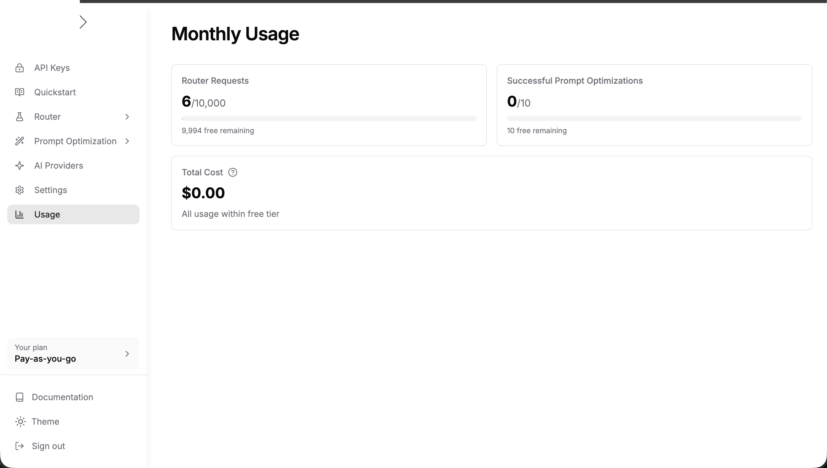Click the Prompt Optimizations progress bar
827x468 pixels.
point(654,119)
